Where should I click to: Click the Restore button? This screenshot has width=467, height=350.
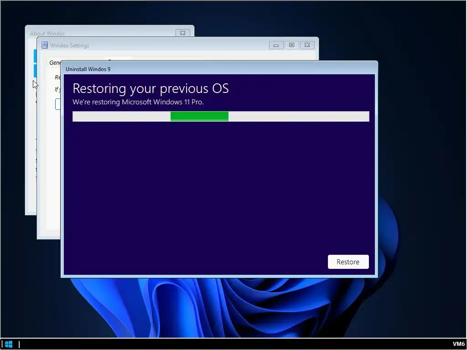[x=348, y=262]
